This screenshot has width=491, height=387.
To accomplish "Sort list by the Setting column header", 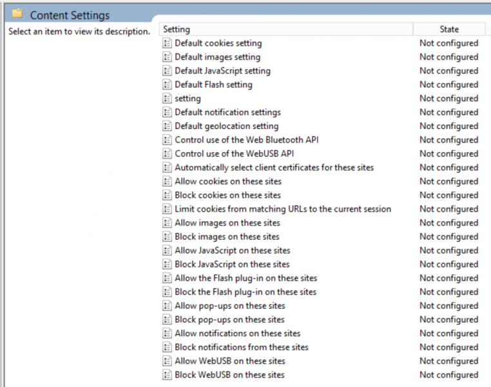I will tap(286, 29).
